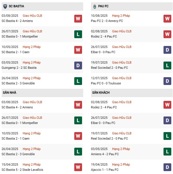Click the W badge for Bastia 5-2 Stade Lavallois

pyautogui.click(x=78, y=167)
